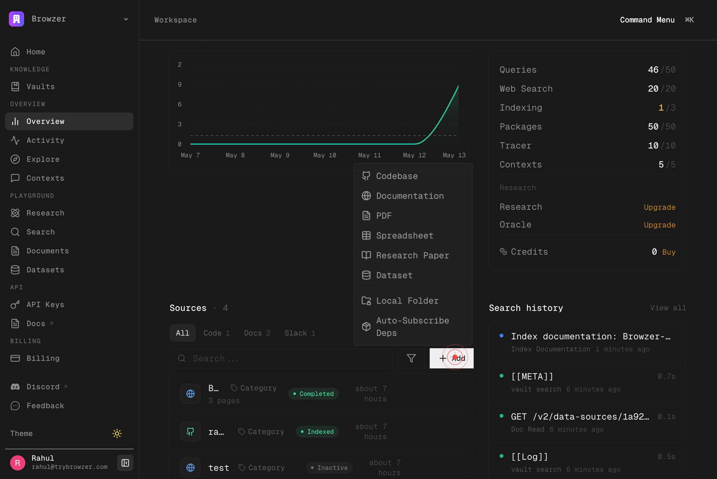Collapse the sidebar with the panel icon

(125, 463)
